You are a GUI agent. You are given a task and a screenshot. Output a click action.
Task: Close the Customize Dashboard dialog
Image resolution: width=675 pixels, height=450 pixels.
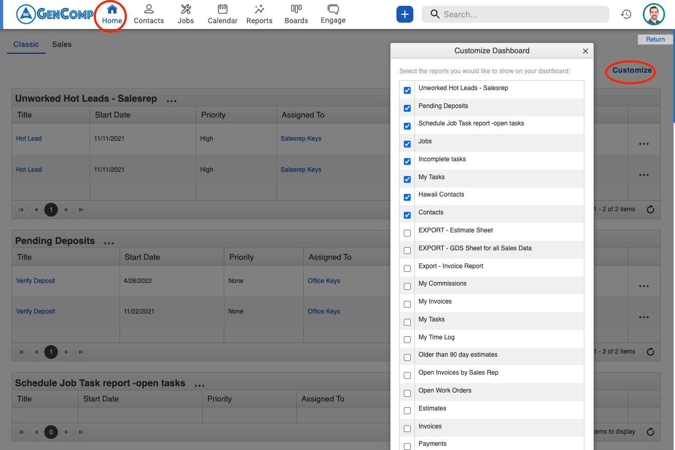coord(585,51)
